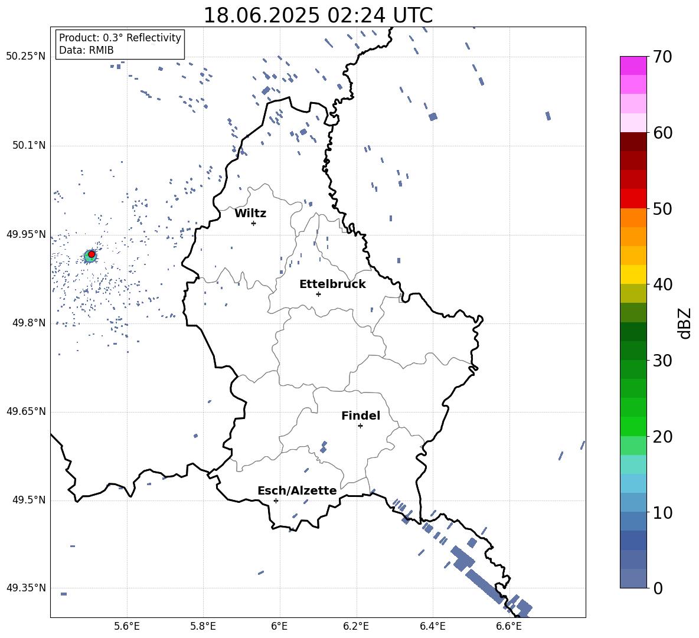Click the Ettelbruck cross marker
This screenshot has height=638, width=699.
click(x=318, y=294)
